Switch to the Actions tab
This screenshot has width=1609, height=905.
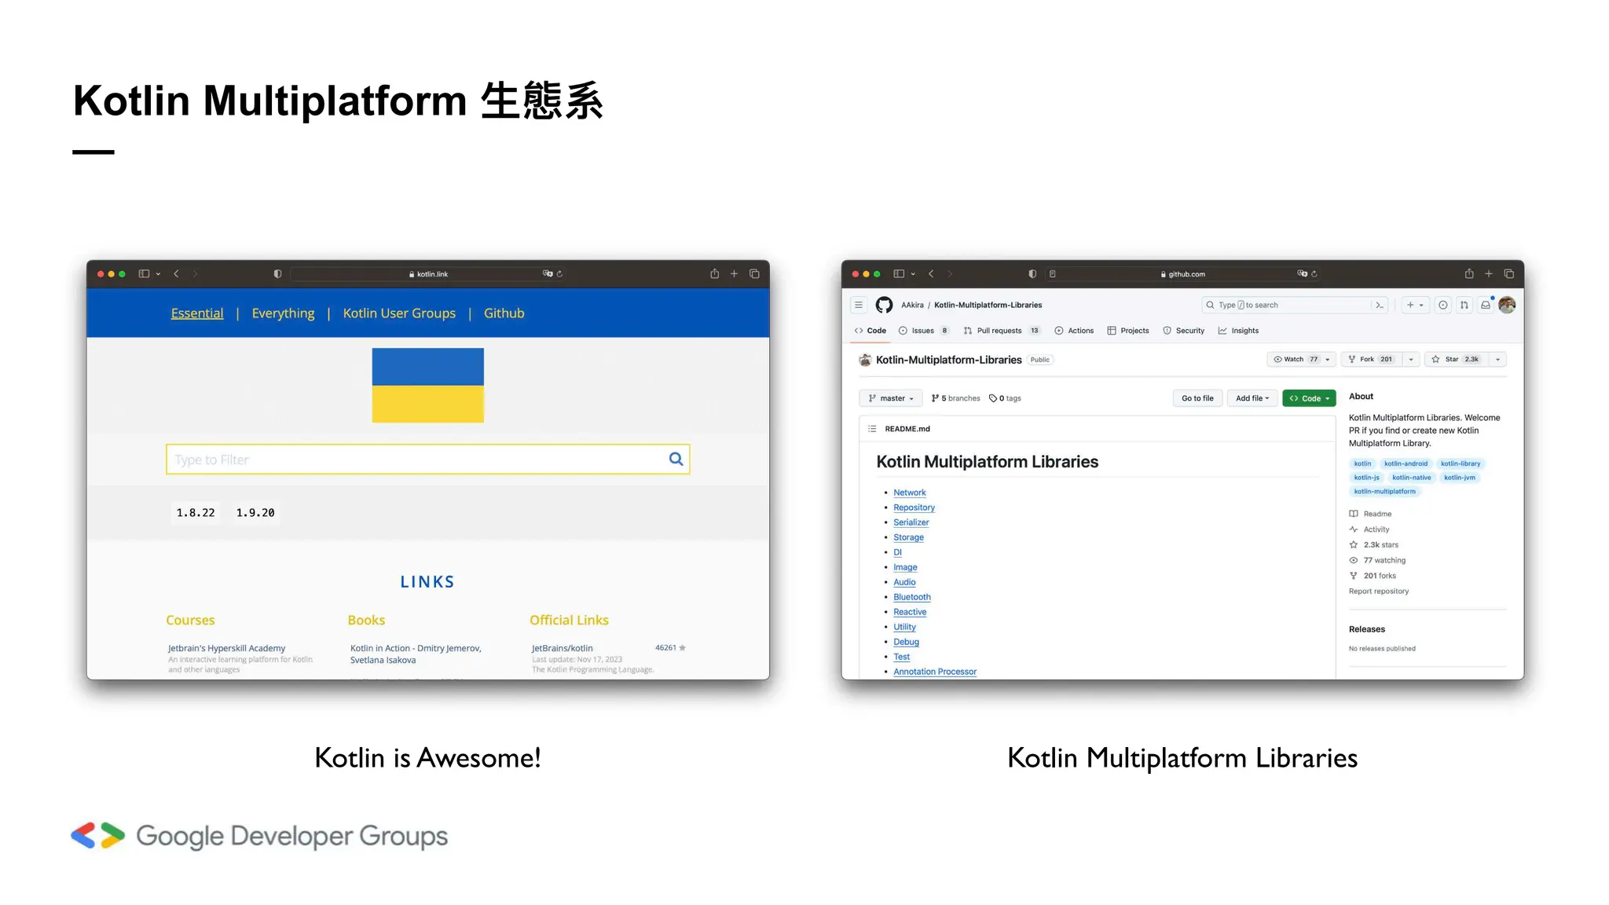point(1074,331)
